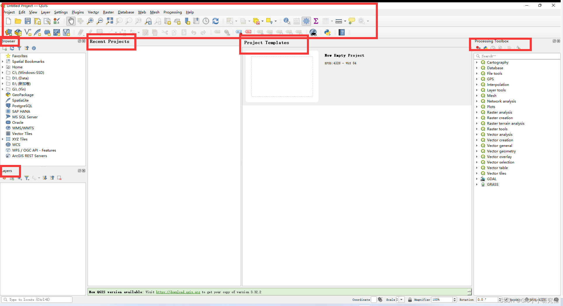Open the Temporal Controller clock icon
This screenshot has height=306, width=563.
(x=206, y=21)
